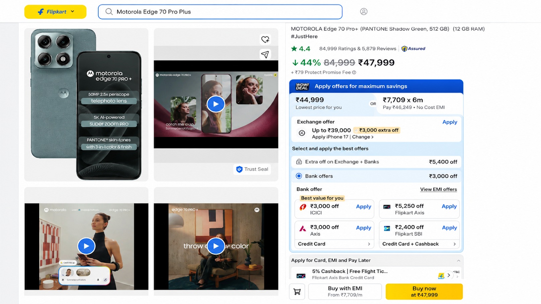This screenshot has height=304, width=541.
Task: Collapse Apply for Card, EMI and Pay Later
Action: [x=458, y=261]
